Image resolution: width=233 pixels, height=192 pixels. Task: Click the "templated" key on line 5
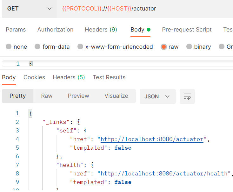[x=89, y=148]
